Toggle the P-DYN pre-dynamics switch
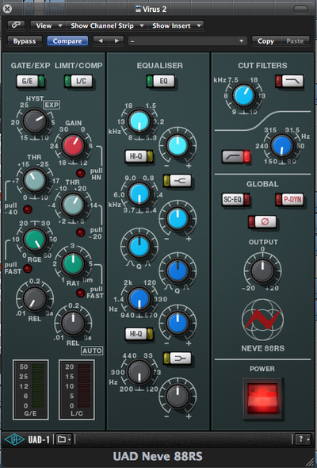 (289, 199)
